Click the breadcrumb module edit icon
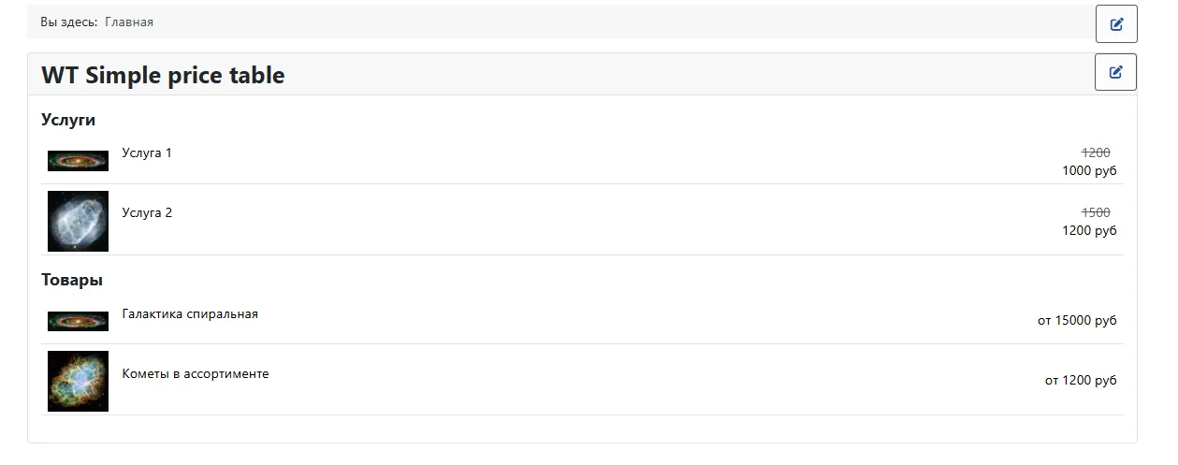1178x465 pixels. tap(1116, 24)
